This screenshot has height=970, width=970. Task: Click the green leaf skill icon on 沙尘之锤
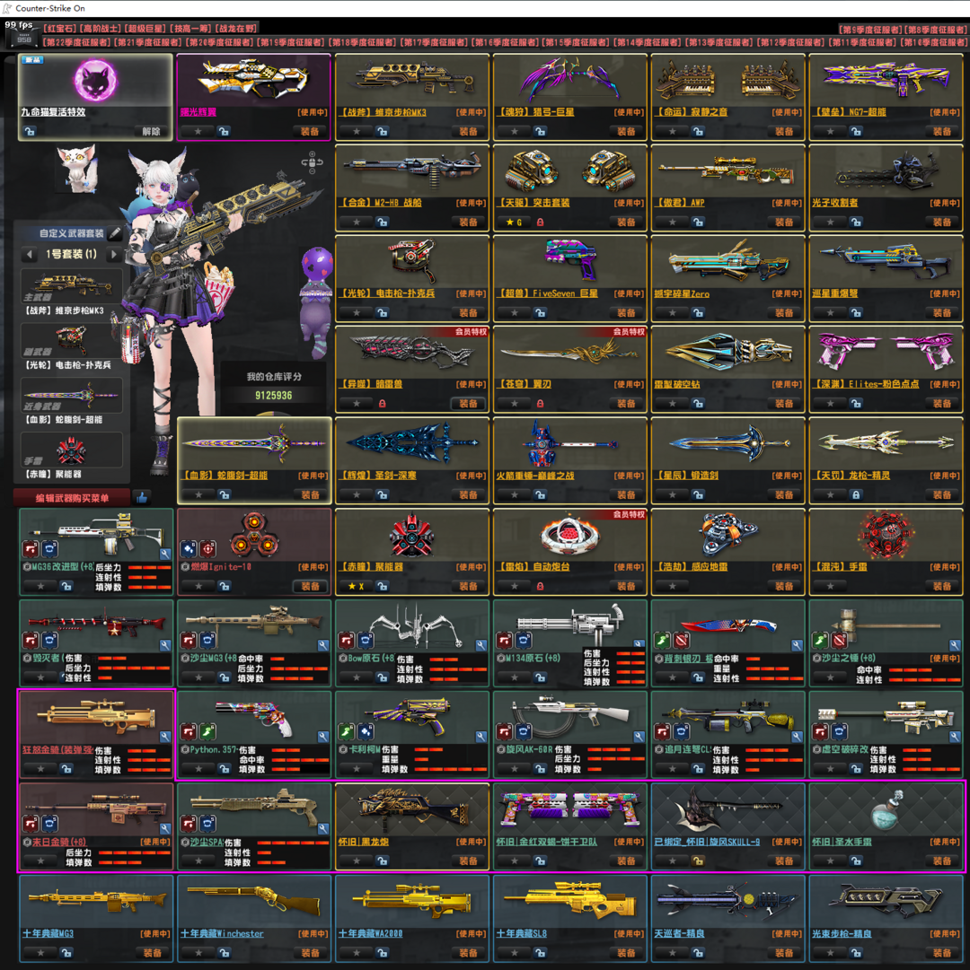coord(820,641)
